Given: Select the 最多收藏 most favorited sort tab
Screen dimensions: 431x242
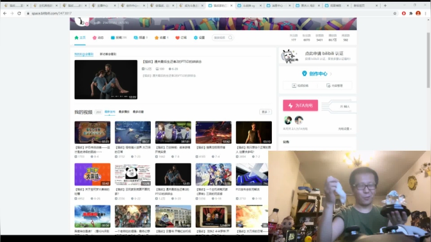Looking at the screenshot, I should click(138, 112).
